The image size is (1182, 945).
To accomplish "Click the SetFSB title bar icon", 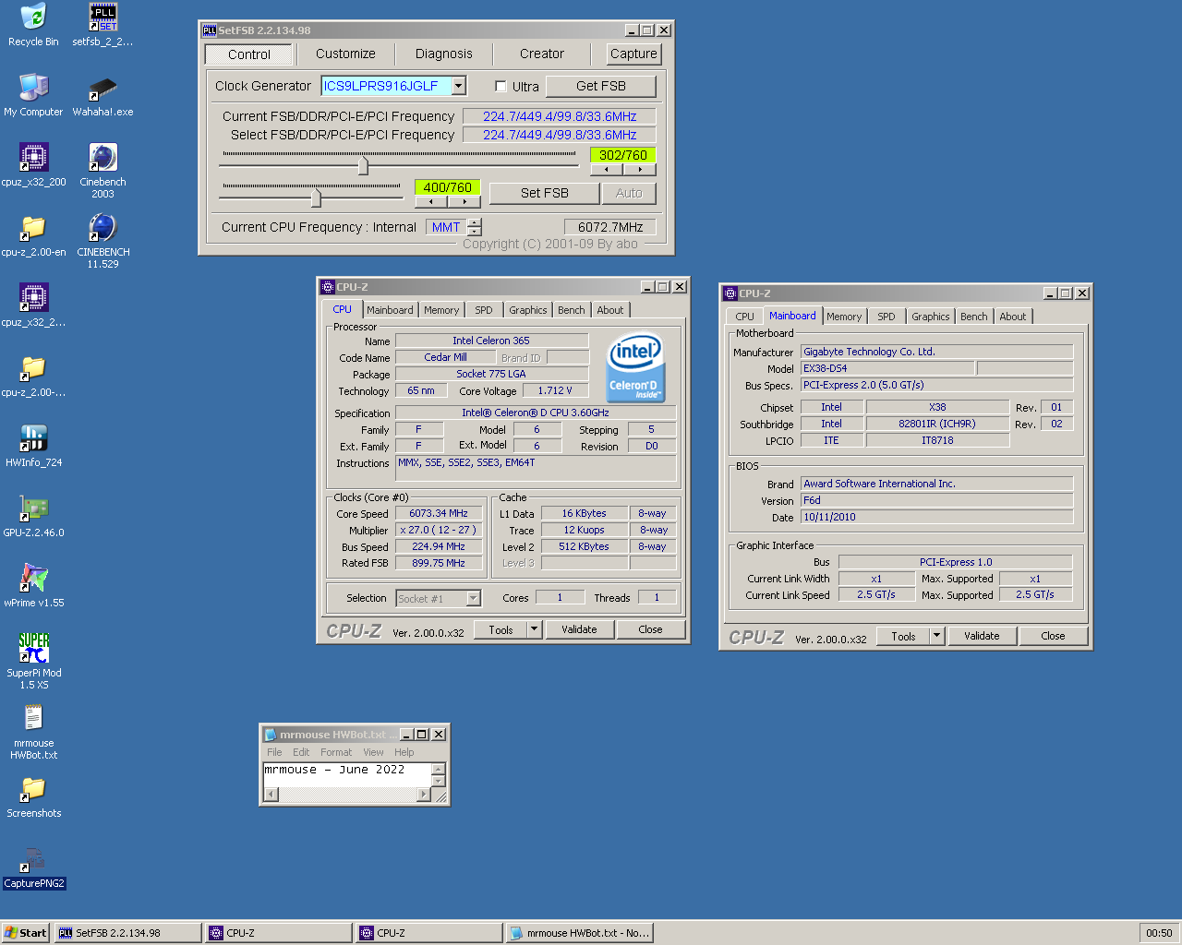I will [x=209, y=30].
